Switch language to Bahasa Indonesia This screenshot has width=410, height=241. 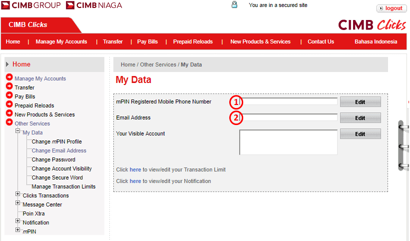click(376, 41)
